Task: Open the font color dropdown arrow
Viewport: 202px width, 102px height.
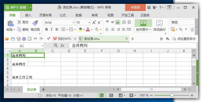Action: click(91, 29)
